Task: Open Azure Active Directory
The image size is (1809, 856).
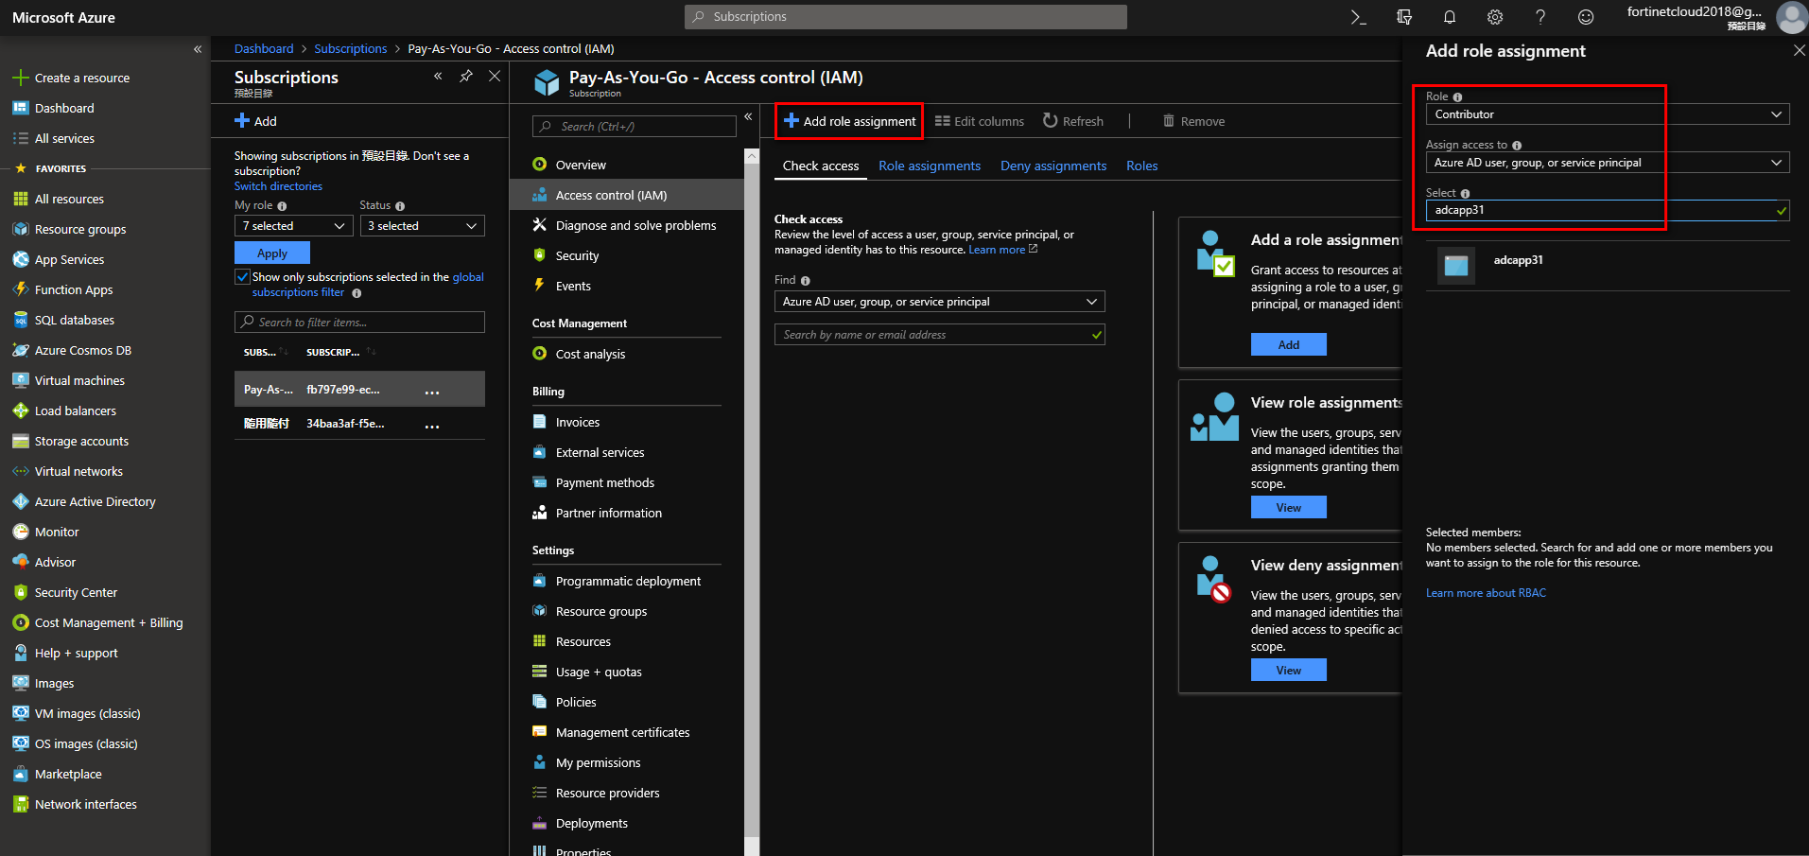Action: click(x=95, y=501)
